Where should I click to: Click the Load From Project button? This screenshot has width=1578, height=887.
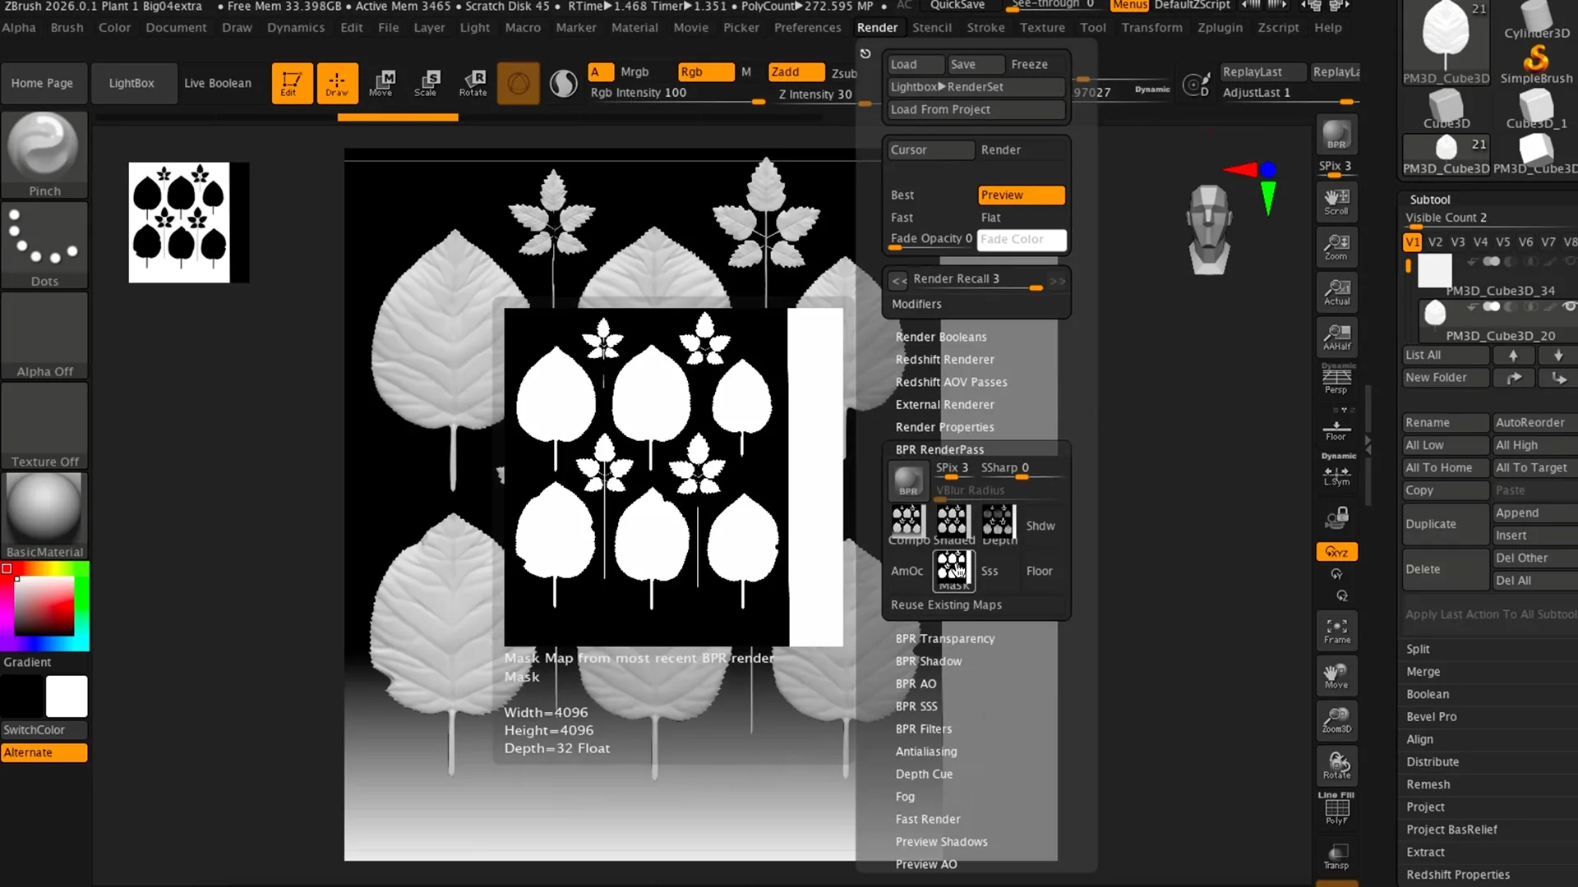click(x=976, y=109)
